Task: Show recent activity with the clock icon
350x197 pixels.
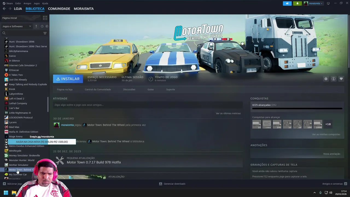Action: point(42,26)
